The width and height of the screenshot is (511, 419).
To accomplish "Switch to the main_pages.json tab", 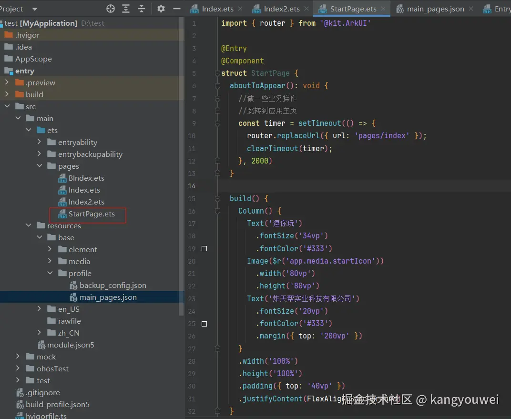I will [435, 9].
